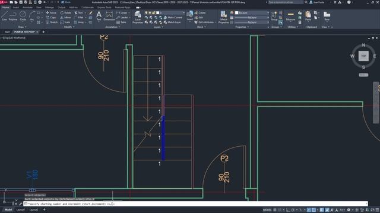380x213 pixels.
Task: Open status bar customization menu
Action: (377, 210)
